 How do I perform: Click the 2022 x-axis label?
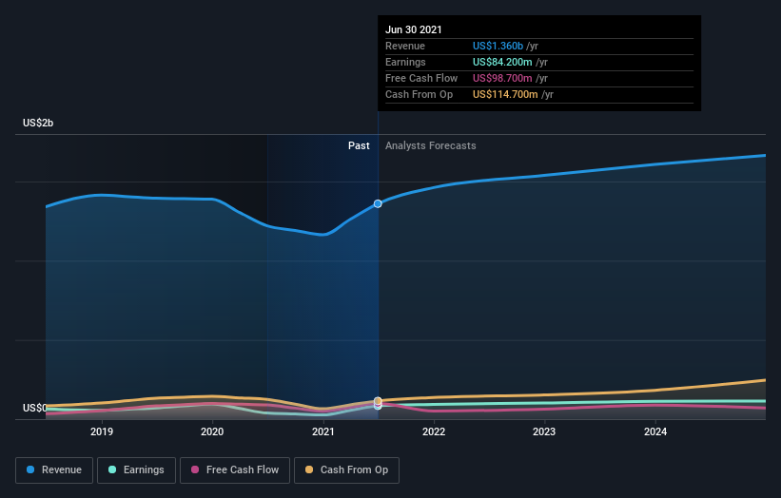click(434, 431)
